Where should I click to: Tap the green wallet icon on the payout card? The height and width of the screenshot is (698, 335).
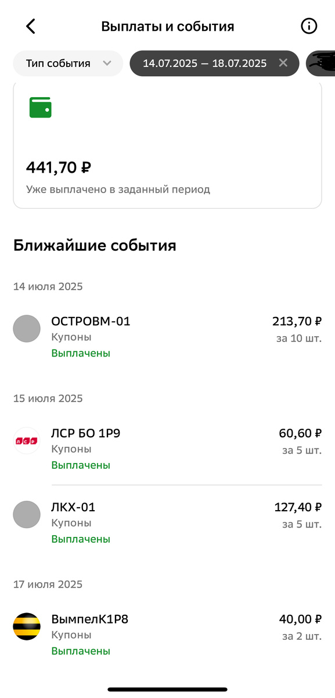point(39,107)
